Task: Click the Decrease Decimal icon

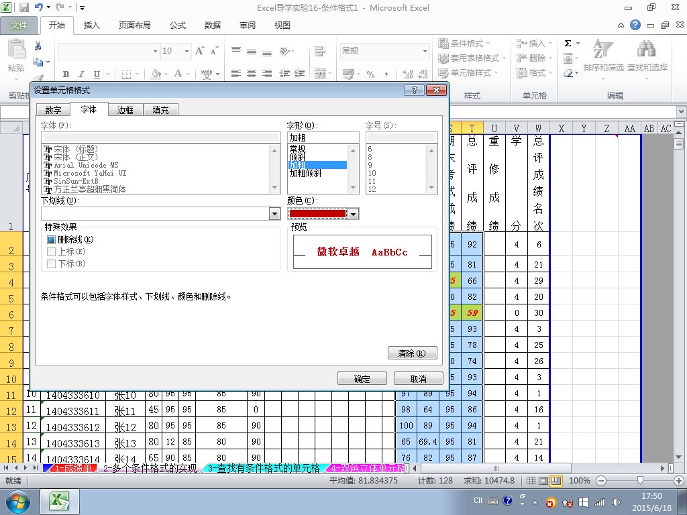Action: pos(423,74)
